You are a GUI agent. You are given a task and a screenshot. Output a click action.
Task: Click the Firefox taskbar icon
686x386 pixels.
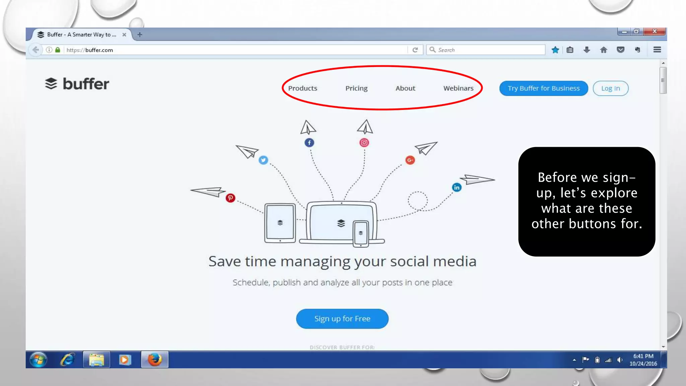[155, 360]
